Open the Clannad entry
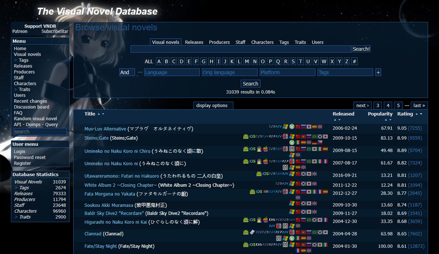Viewport: 439px width, 254px height. tap(93, 234)
